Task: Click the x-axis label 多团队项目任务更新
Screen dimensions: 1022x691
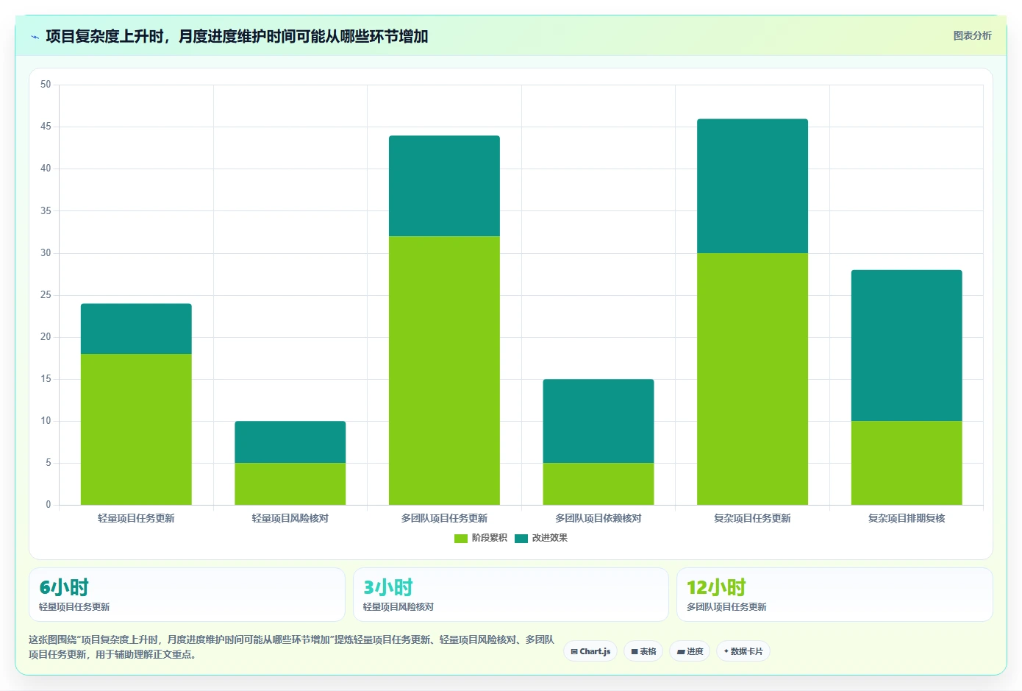Action: point(444,518)
